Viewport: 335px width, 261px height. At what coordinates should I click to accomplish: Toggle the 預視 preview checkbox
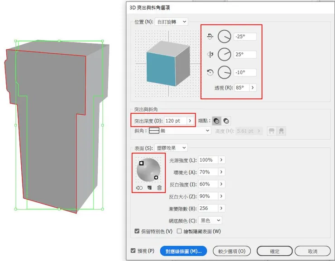tap(133, 251)
